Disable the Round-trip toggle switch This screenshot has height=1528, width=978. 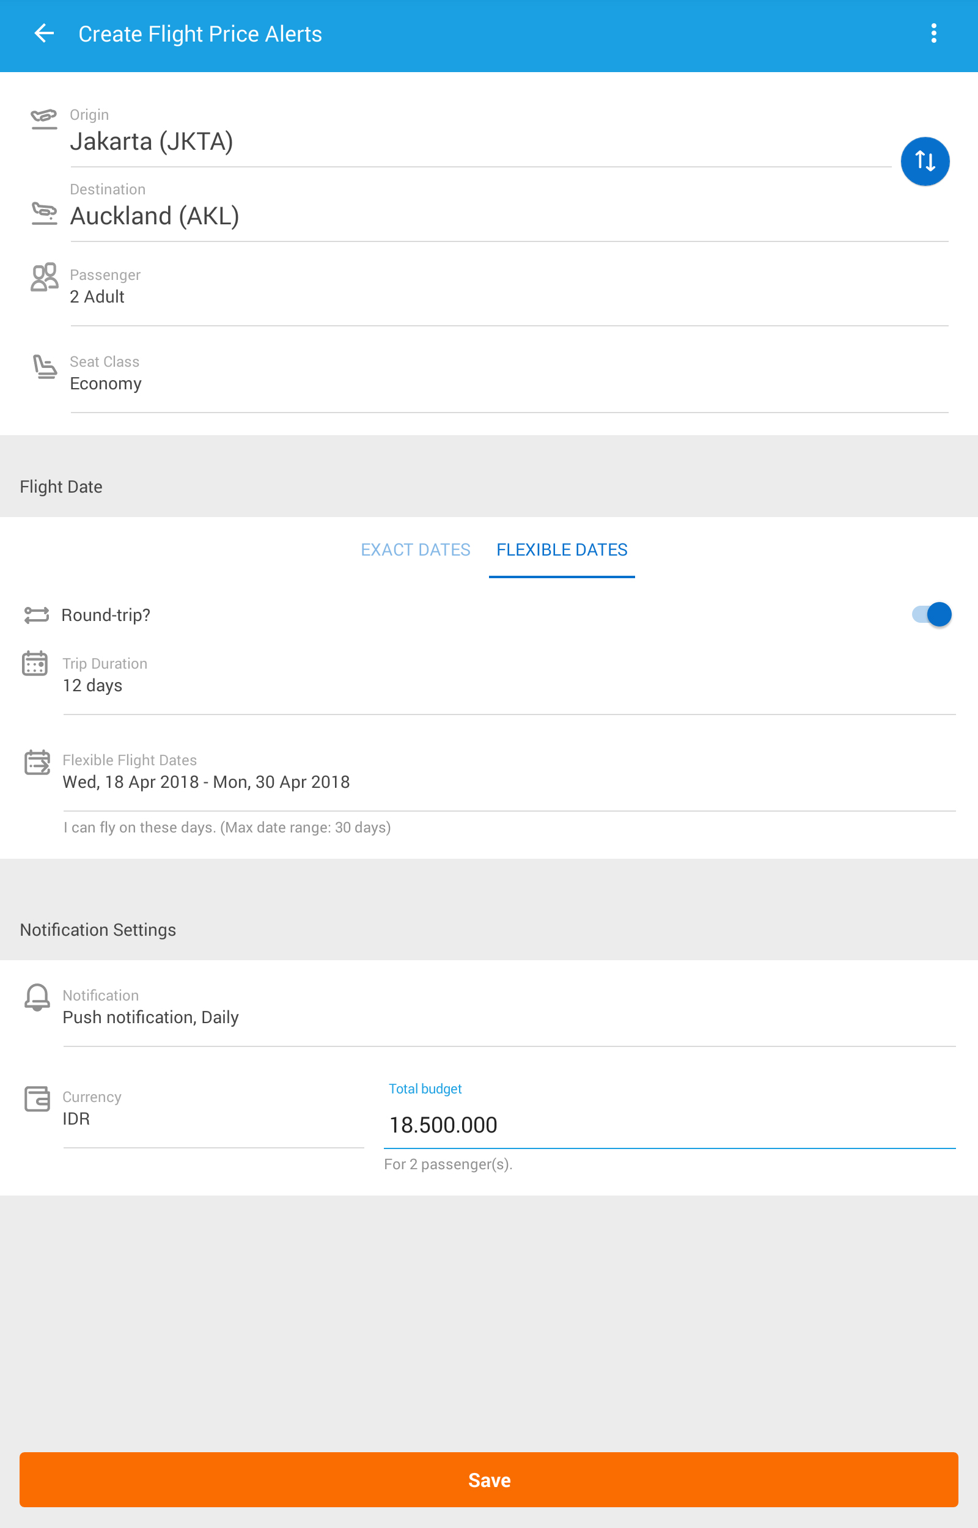[x=930, y=614]
